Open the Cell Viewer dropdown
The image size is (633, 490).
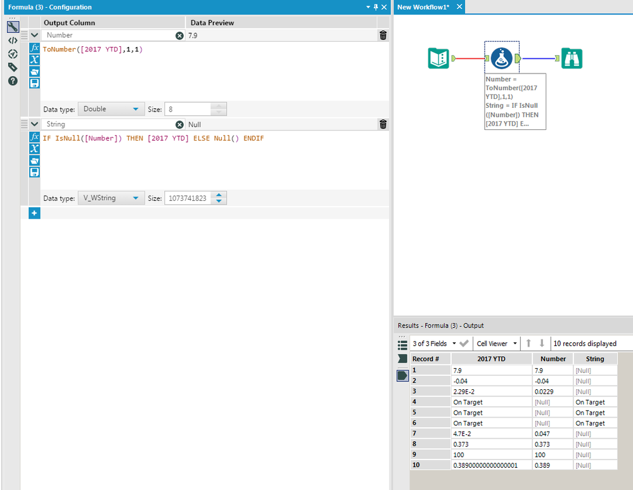(497, 344)
